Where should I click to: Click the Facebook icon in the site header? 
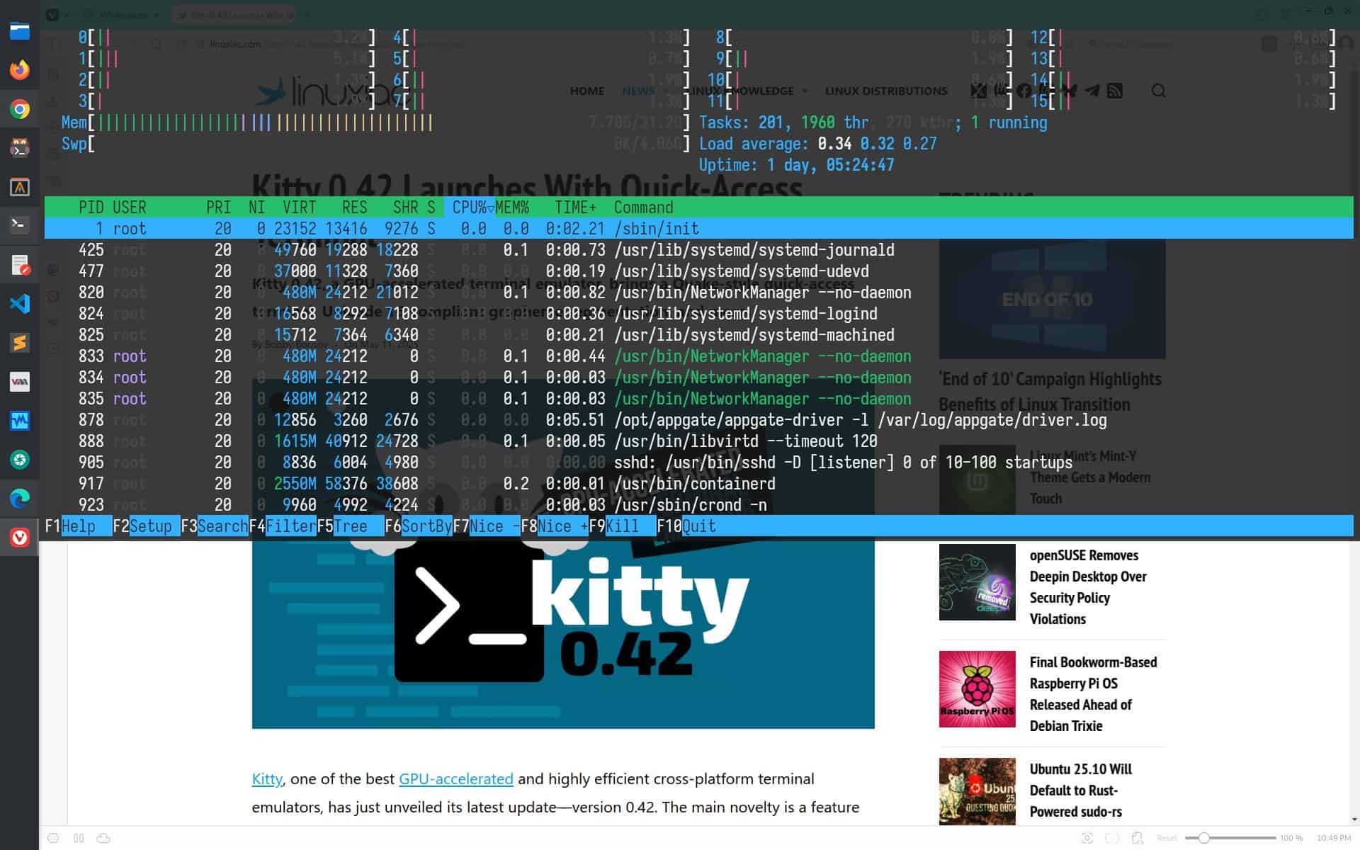click(x=1023, y=91)
